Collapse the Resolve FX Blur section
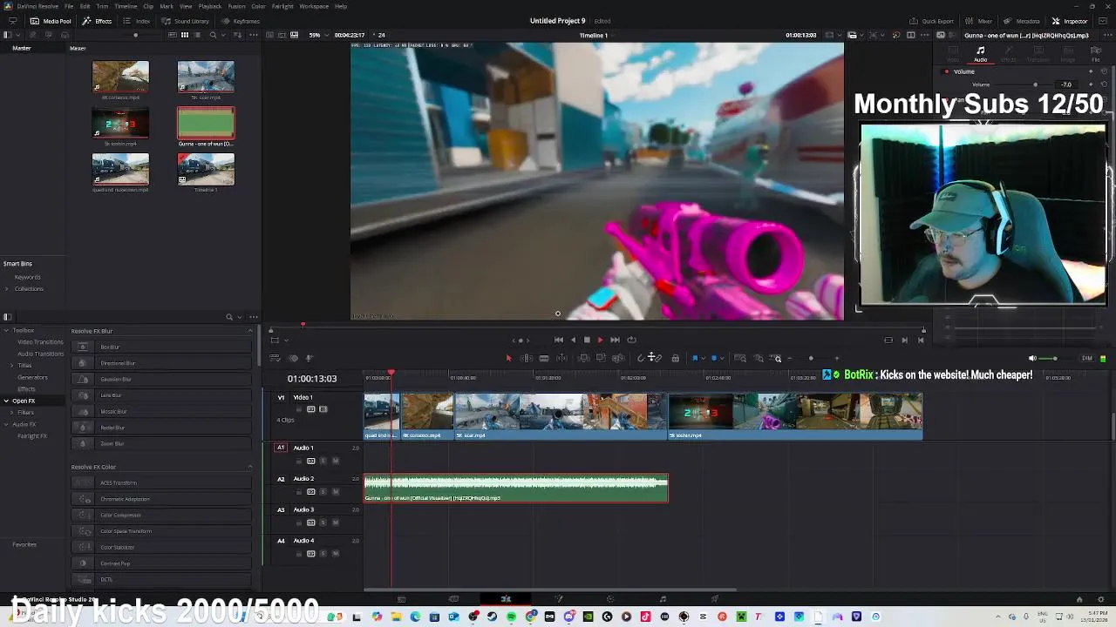 tap(250, 331)
